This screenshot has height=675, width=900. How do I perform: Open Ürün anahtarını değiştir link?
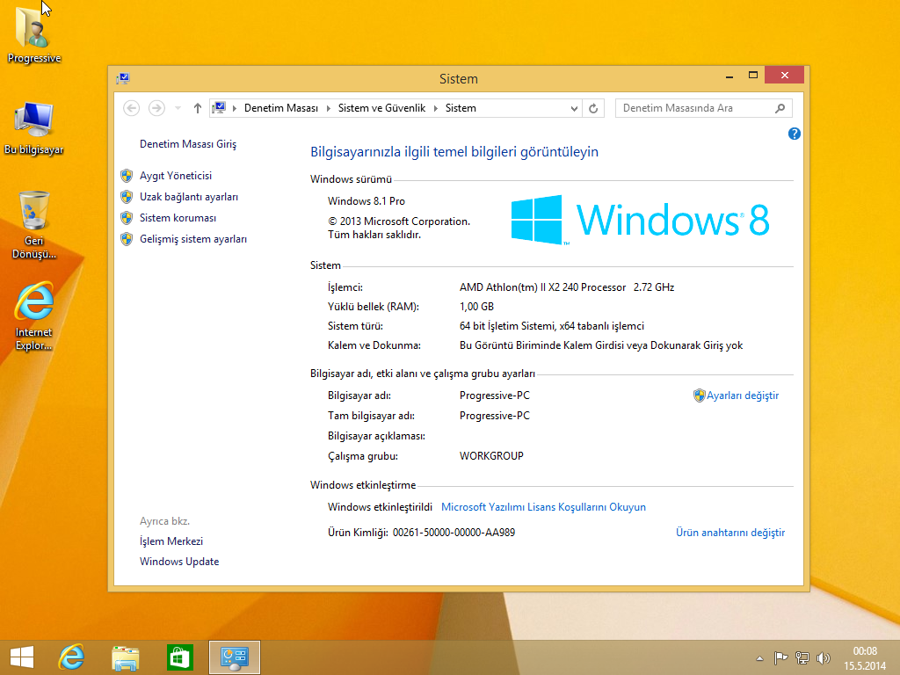coord(729,533)
